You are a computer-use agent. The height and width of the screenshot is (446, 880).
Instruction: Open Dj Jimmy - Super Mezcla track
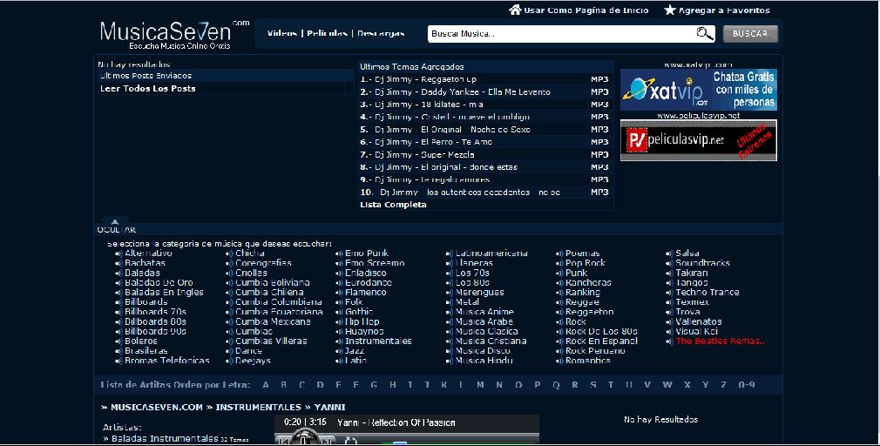click(x=424, y=154)
